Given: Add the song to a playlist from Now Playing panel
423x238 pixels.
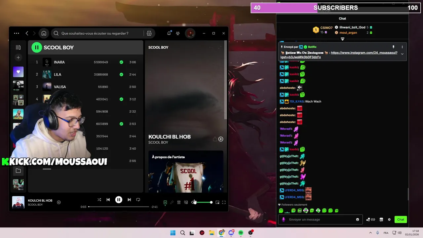Looking at the screenshot, I should click(221, 139).
